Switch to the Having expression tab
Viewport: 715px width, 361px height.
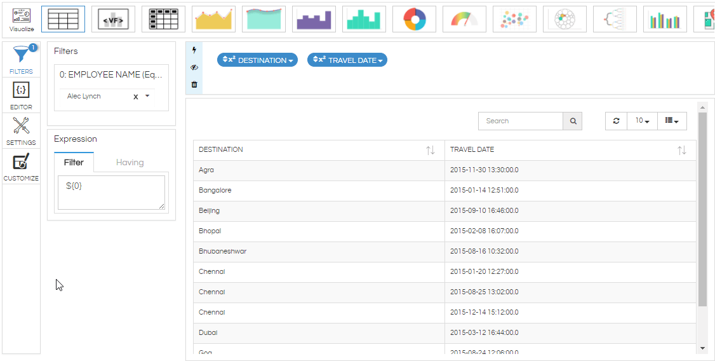(x=130, y=163)
